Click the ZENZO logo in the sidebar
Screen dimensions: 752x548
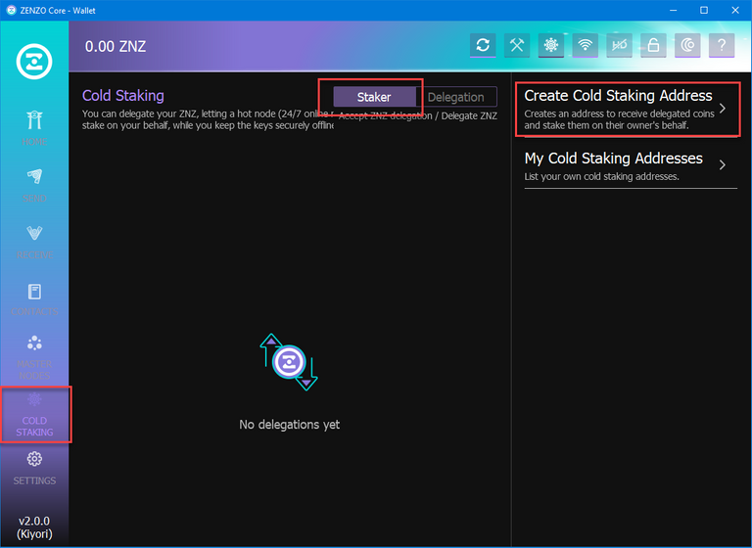pos(34,62)
